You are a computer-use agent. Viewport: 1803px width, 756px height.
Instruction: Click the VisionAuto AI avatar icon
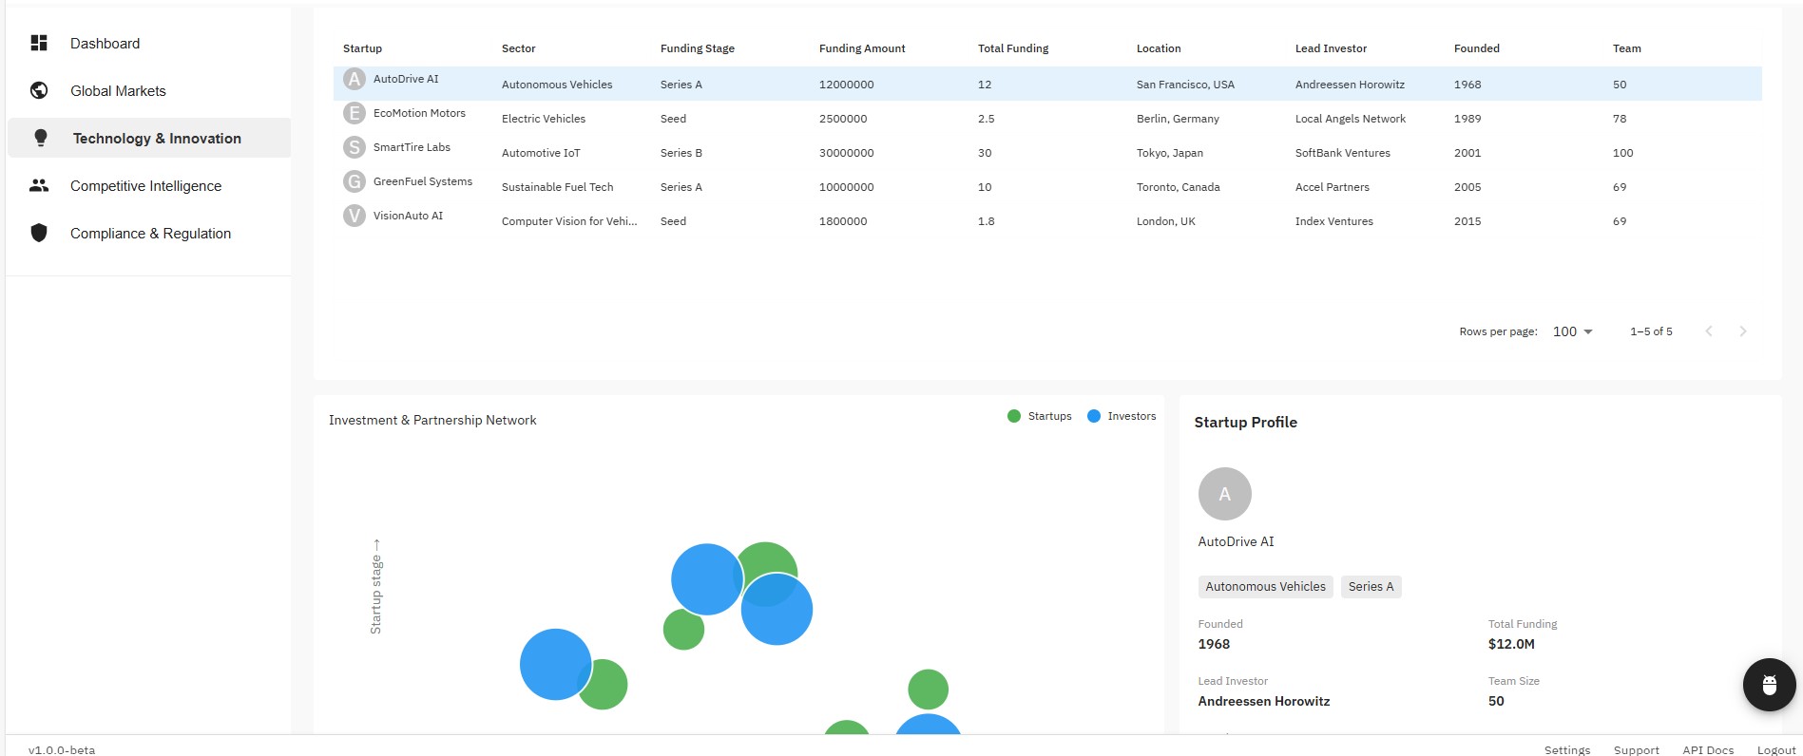[x=355, y=216]
